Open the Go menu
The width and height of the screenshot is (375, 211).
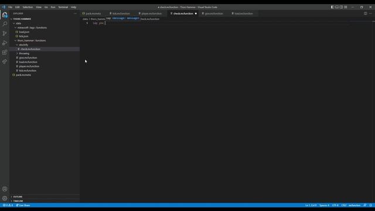pyautogui.click(x=46, y=7)
